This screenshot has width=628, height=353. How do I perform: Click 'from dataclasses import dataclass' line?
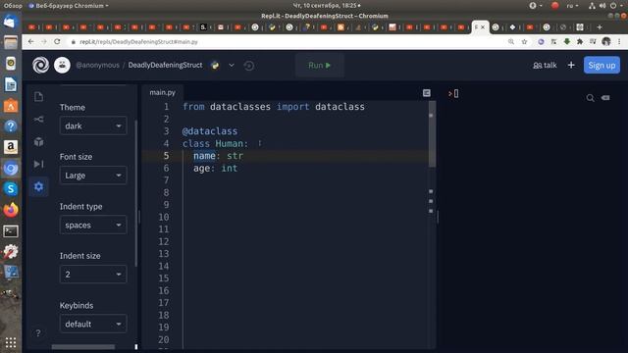coord(274,107)
